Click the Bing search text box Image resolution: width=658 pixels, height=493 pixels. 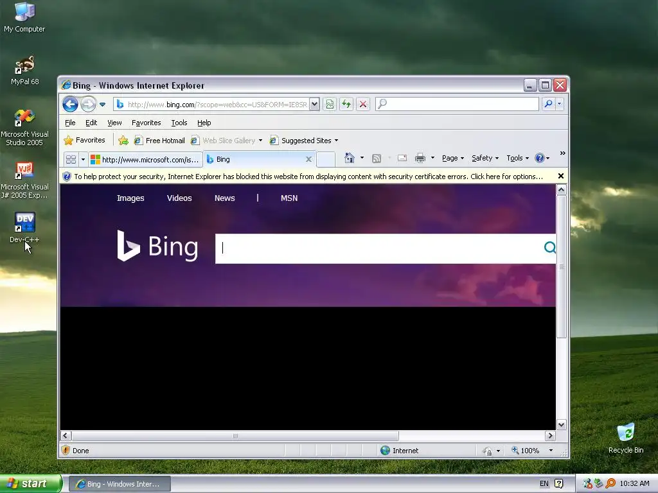379,248
